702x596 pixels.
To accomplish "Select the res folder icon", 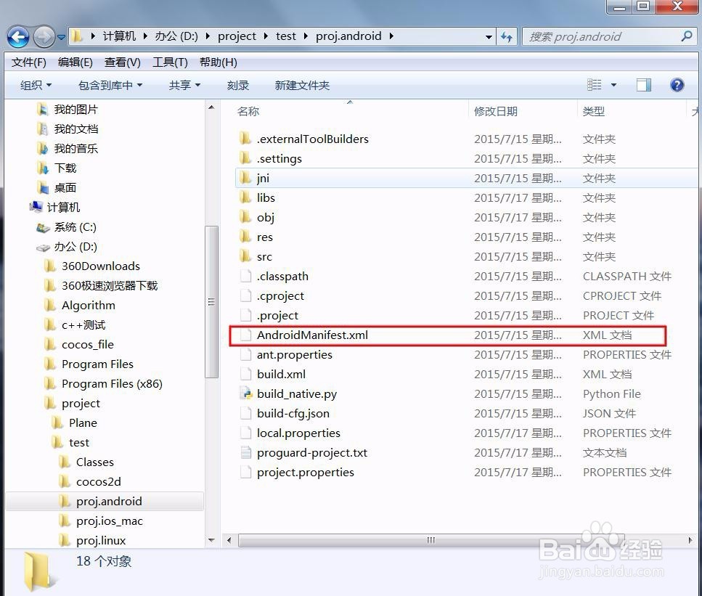I will tap(245, 237).
